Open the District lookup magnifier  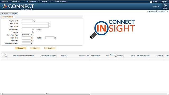33,32
